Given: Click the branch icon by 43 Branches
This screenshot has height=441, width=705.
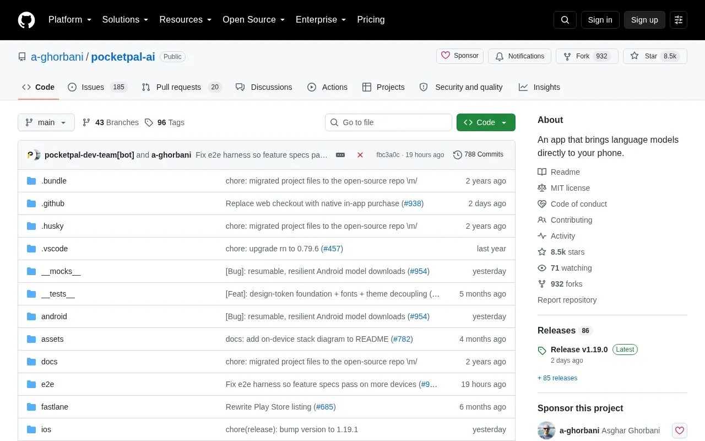Looking at the screenshot, I should [x=86, y=122].
